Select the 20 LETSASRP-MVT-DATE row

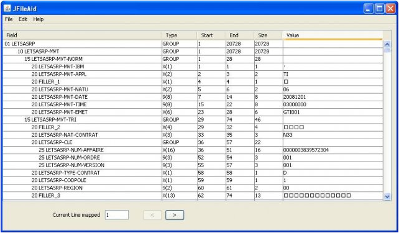(x=193, y=97)
